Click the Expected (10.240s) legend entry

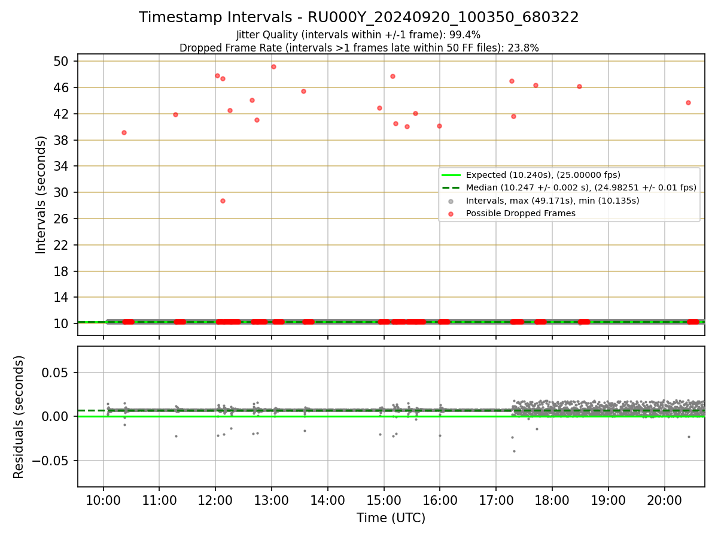pos(543,175)
